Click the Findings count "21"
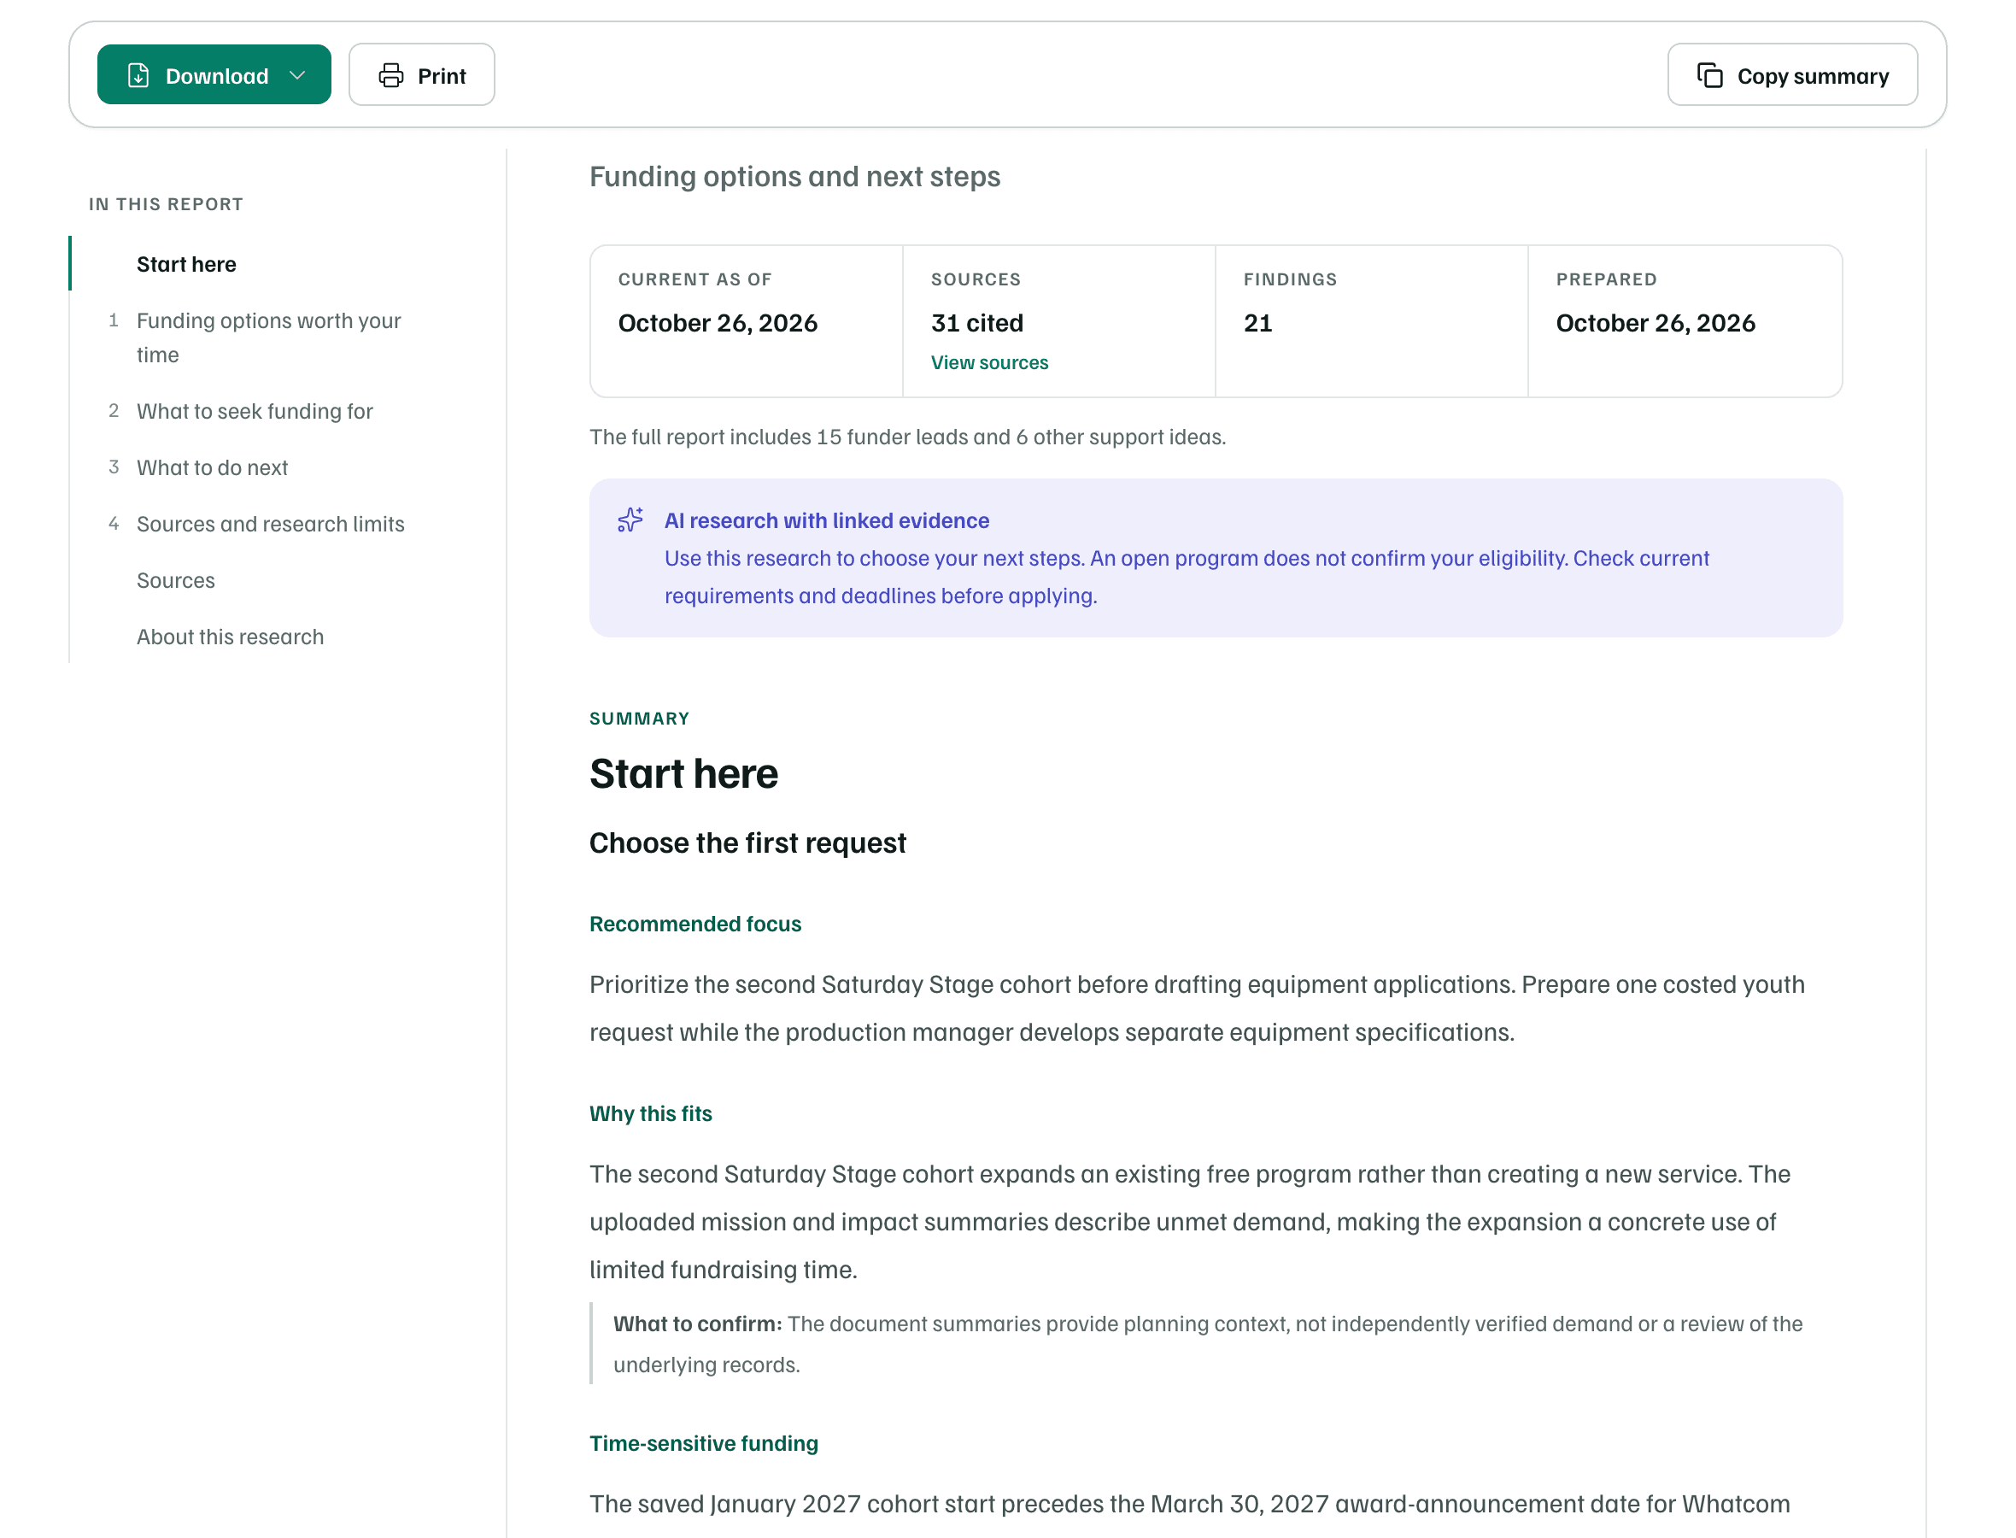The height and width of the screenshot is (1538, 2016). (x=1257, y=322)
